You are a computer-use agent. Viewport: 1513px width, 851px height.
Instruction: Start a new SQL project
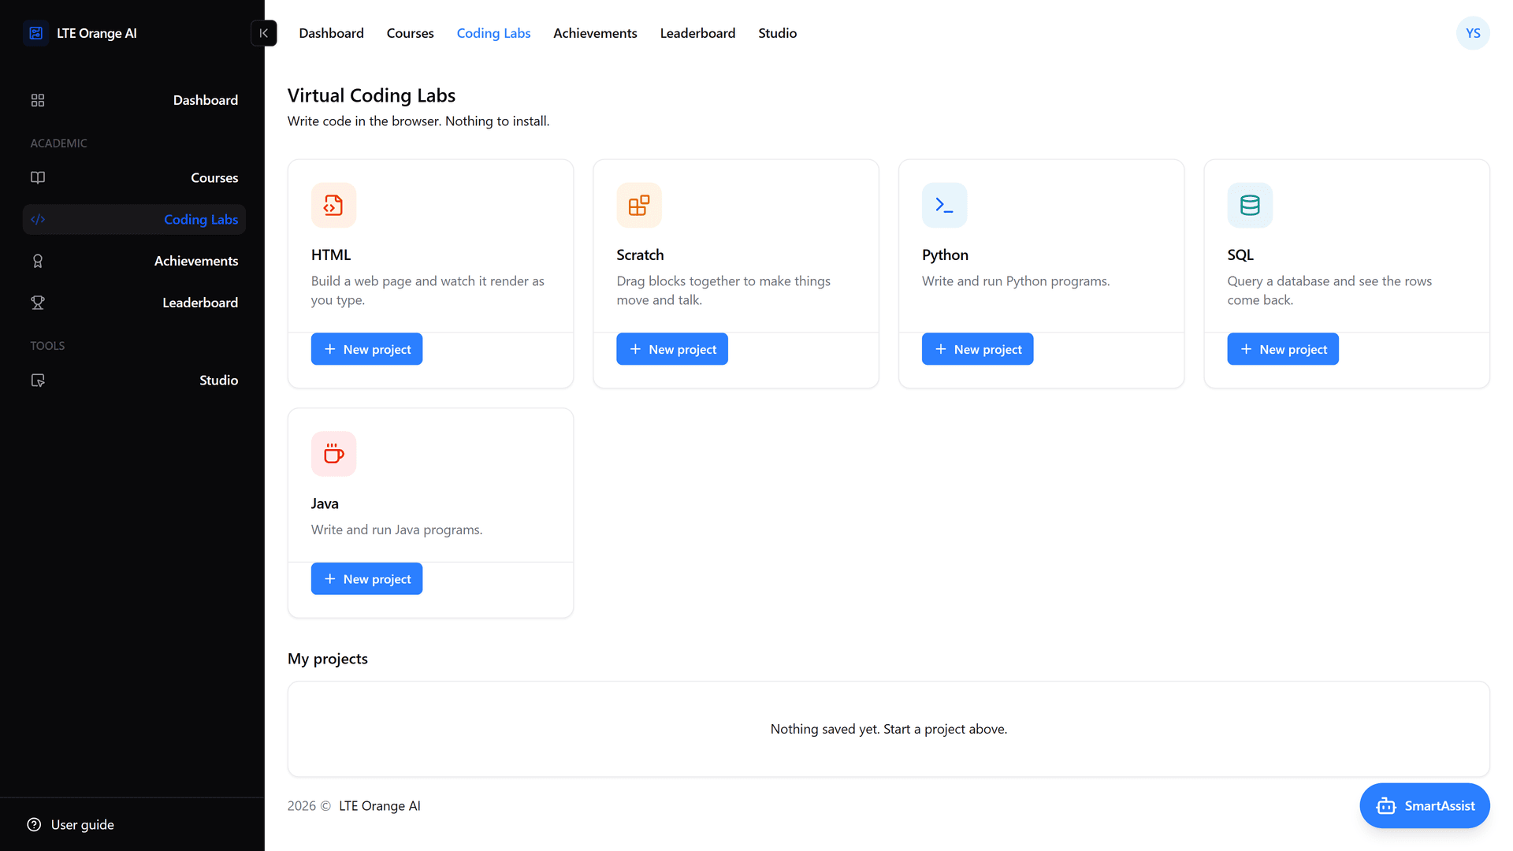[x=1283, y=349]
